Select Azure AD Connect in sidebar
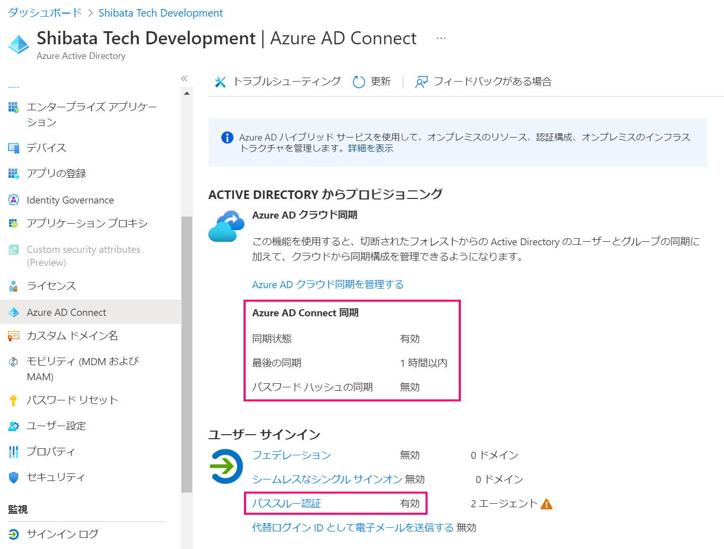 click(x=90, y=312)
